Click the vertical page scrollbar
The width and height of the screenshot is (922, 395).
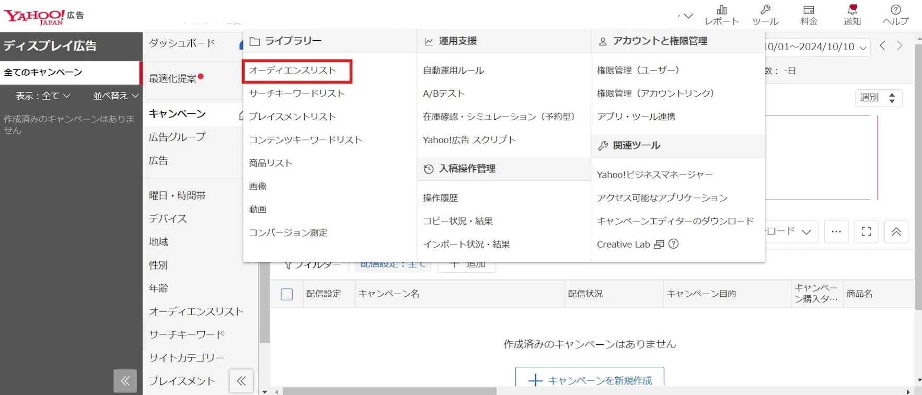[918, 178]
